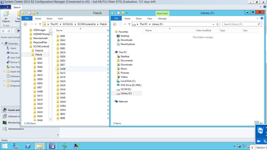Viewport: 267px width, 150px height.
Task: Click the All Objects icon in SCCM ribbon
Action: click(6, 17)
